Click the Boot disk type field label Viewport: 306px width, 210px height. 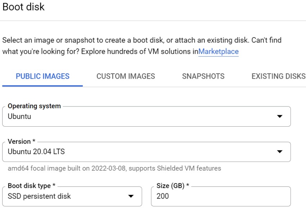(x=31, y=186)
